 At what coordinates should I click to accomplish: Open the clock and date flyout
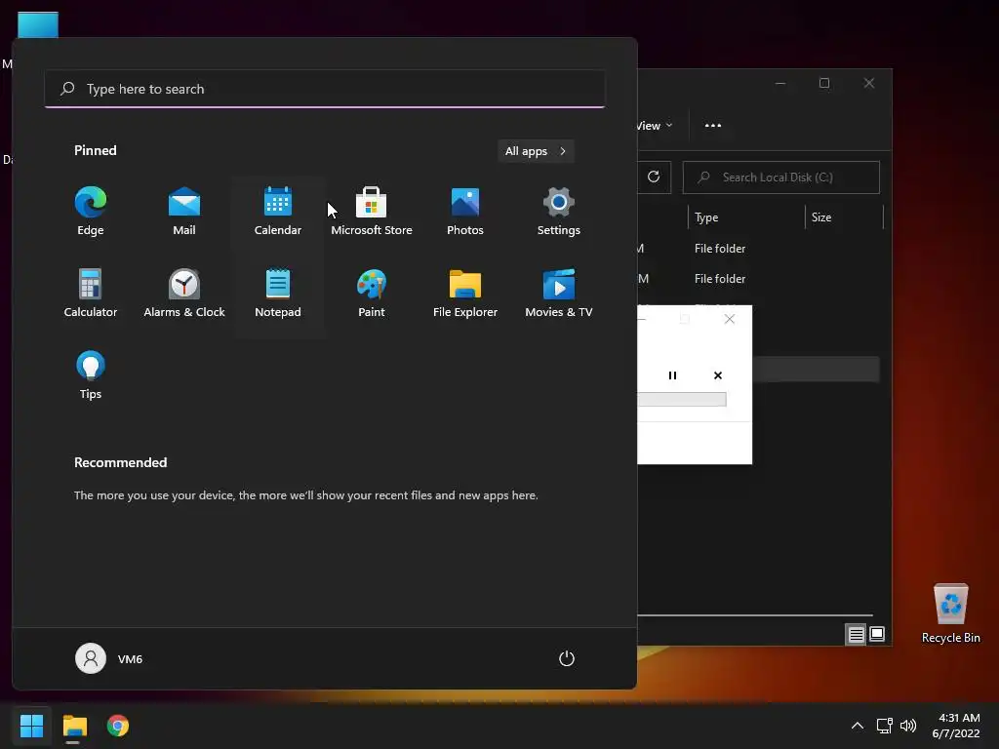point(956,726)
